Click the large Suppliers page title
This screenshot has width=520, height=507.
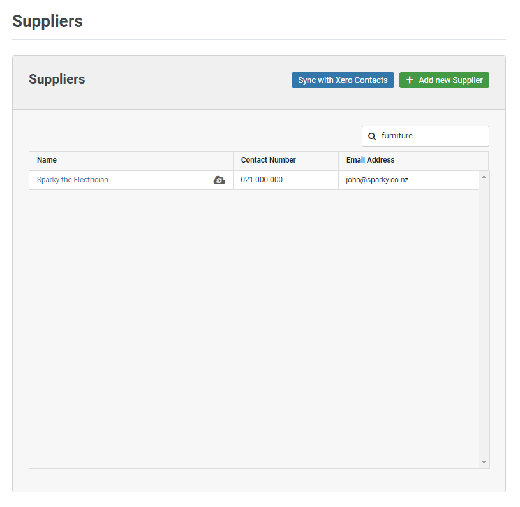47,21
